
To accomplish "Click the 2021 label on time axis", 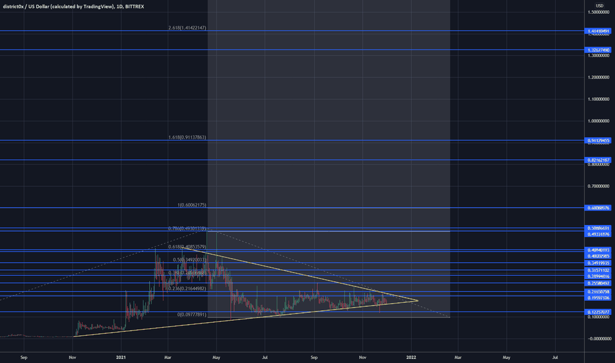I will point(121,358).
